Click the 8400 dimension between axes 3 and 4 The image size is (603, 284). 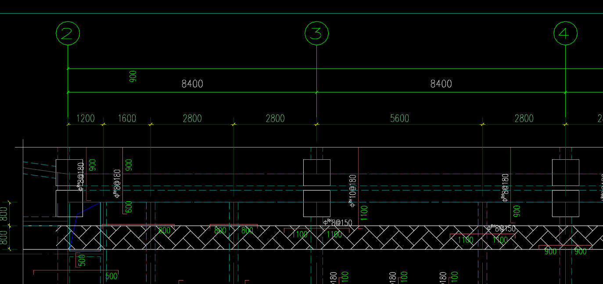click(441, 84)
